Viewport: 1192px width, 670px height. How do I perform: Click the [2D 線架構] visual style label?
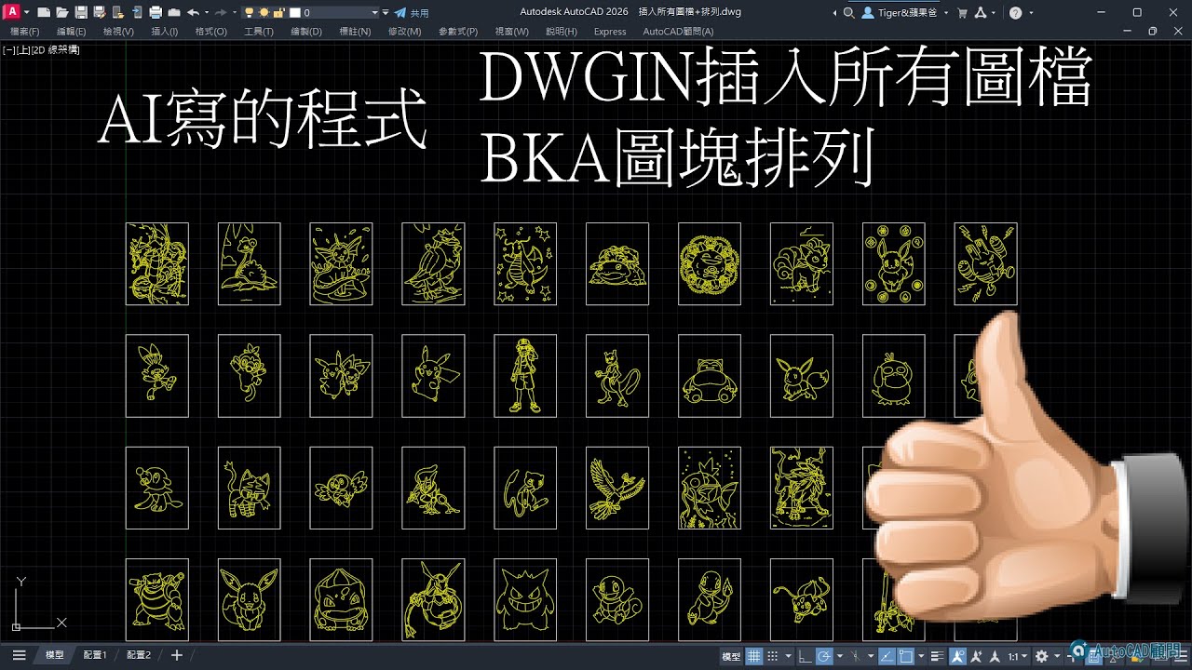click(56, 49)
